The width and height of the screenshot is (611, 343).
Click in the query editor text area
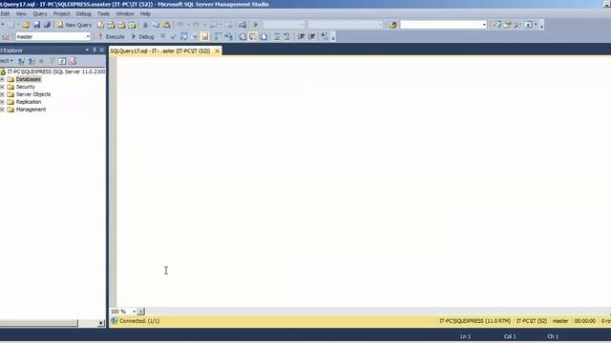364,181
